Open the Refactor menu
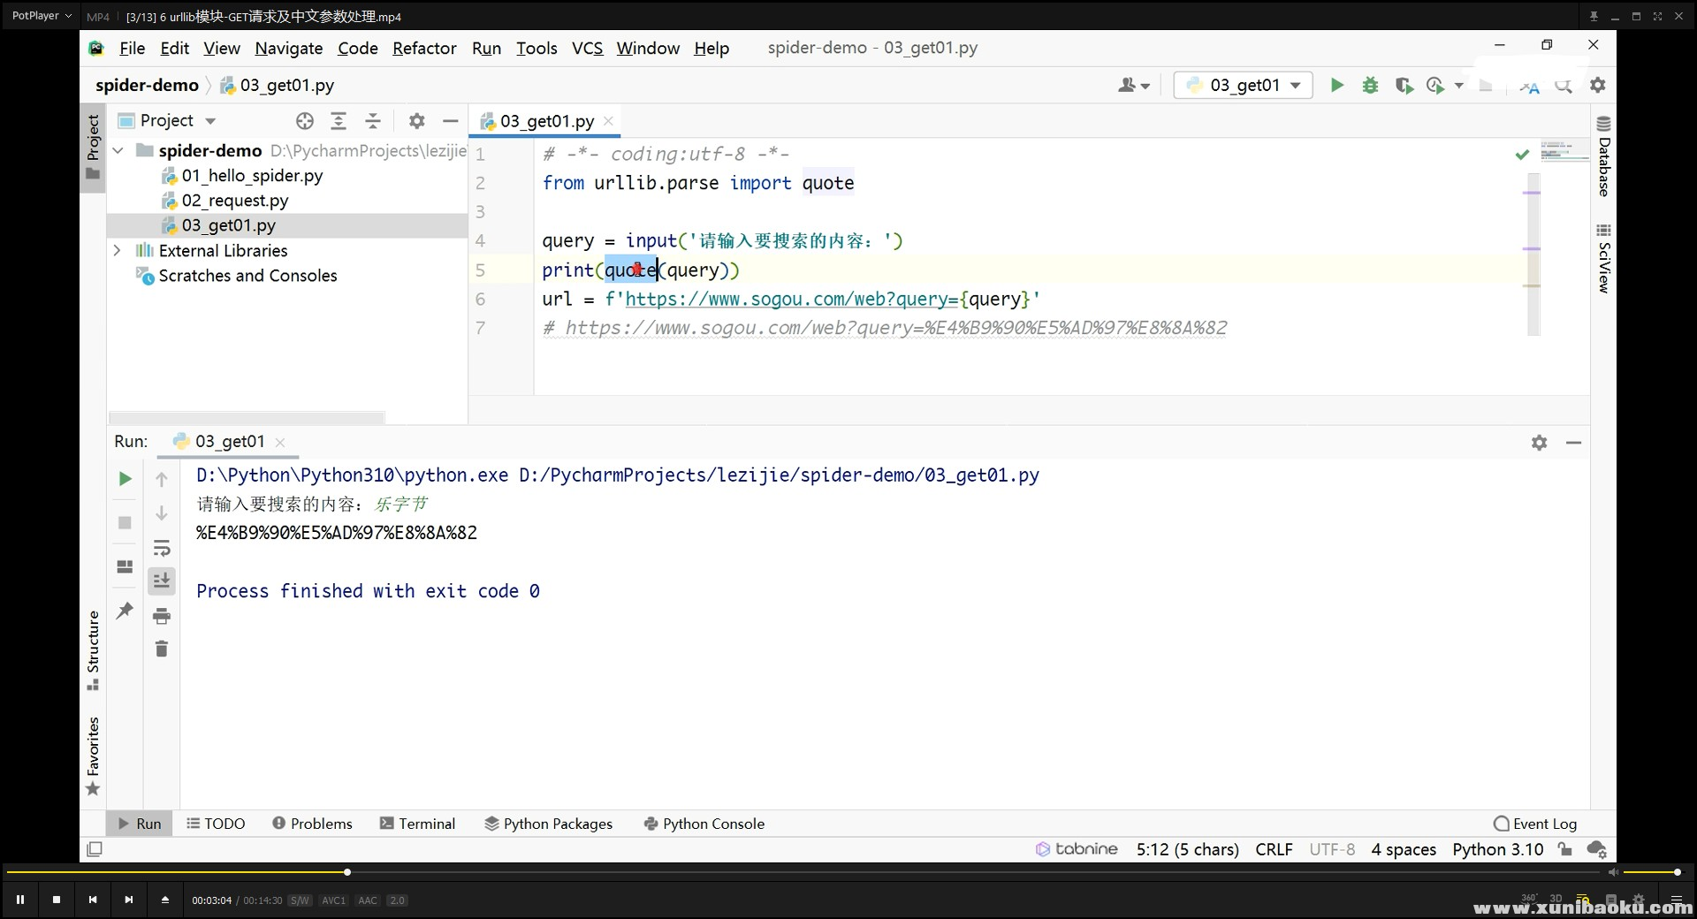 [424, 49]
